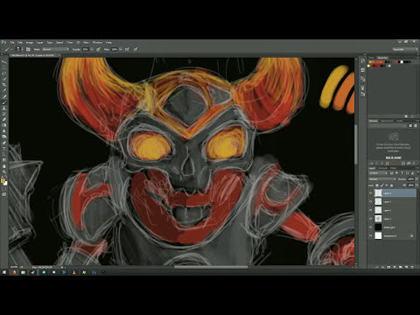Toggle lock transparent pixels
Viewport: 420px width, 315px height.
pyautogui.click(x=377, y=185)
